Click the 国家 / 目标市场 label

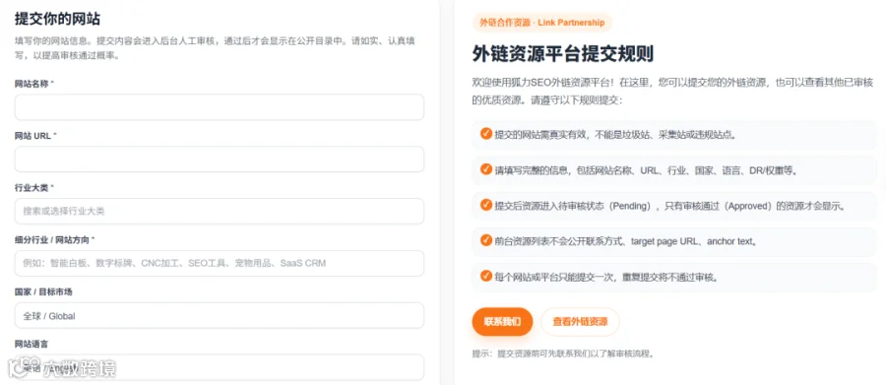tap(43, 291)
